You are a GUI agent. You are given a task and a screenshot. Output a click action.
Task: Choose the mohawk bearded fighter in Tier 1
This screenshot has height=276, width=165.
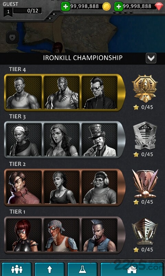(x=99, y=235)
